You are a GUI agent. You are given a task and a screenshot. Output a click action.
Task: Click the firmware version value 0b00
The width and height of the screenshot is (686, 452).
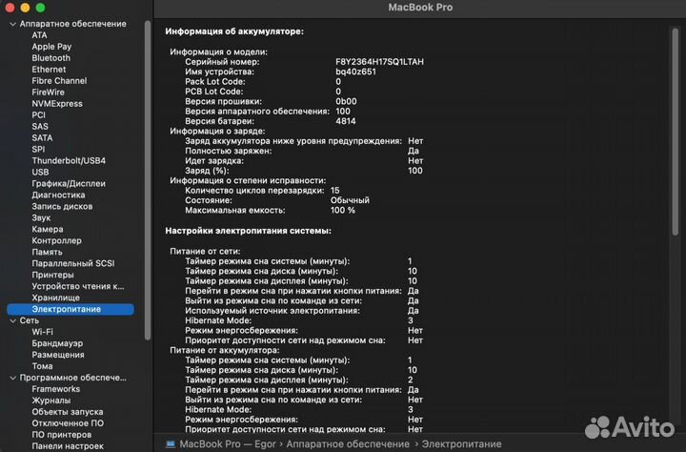346,101
